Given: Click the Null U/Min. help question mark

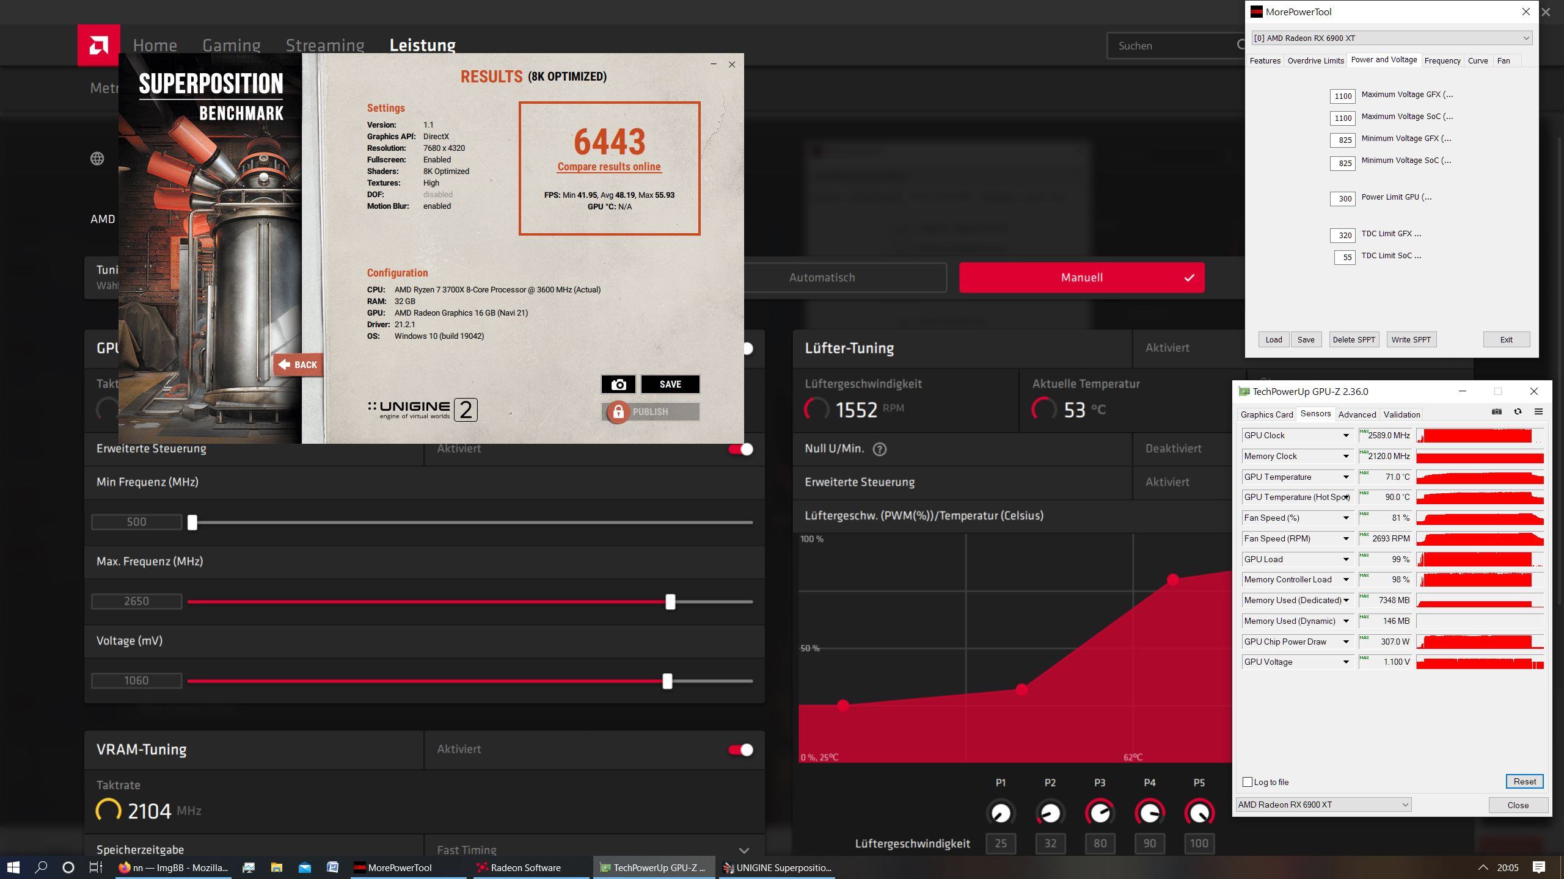Looking at the screenshot, I should coord(880,449).
